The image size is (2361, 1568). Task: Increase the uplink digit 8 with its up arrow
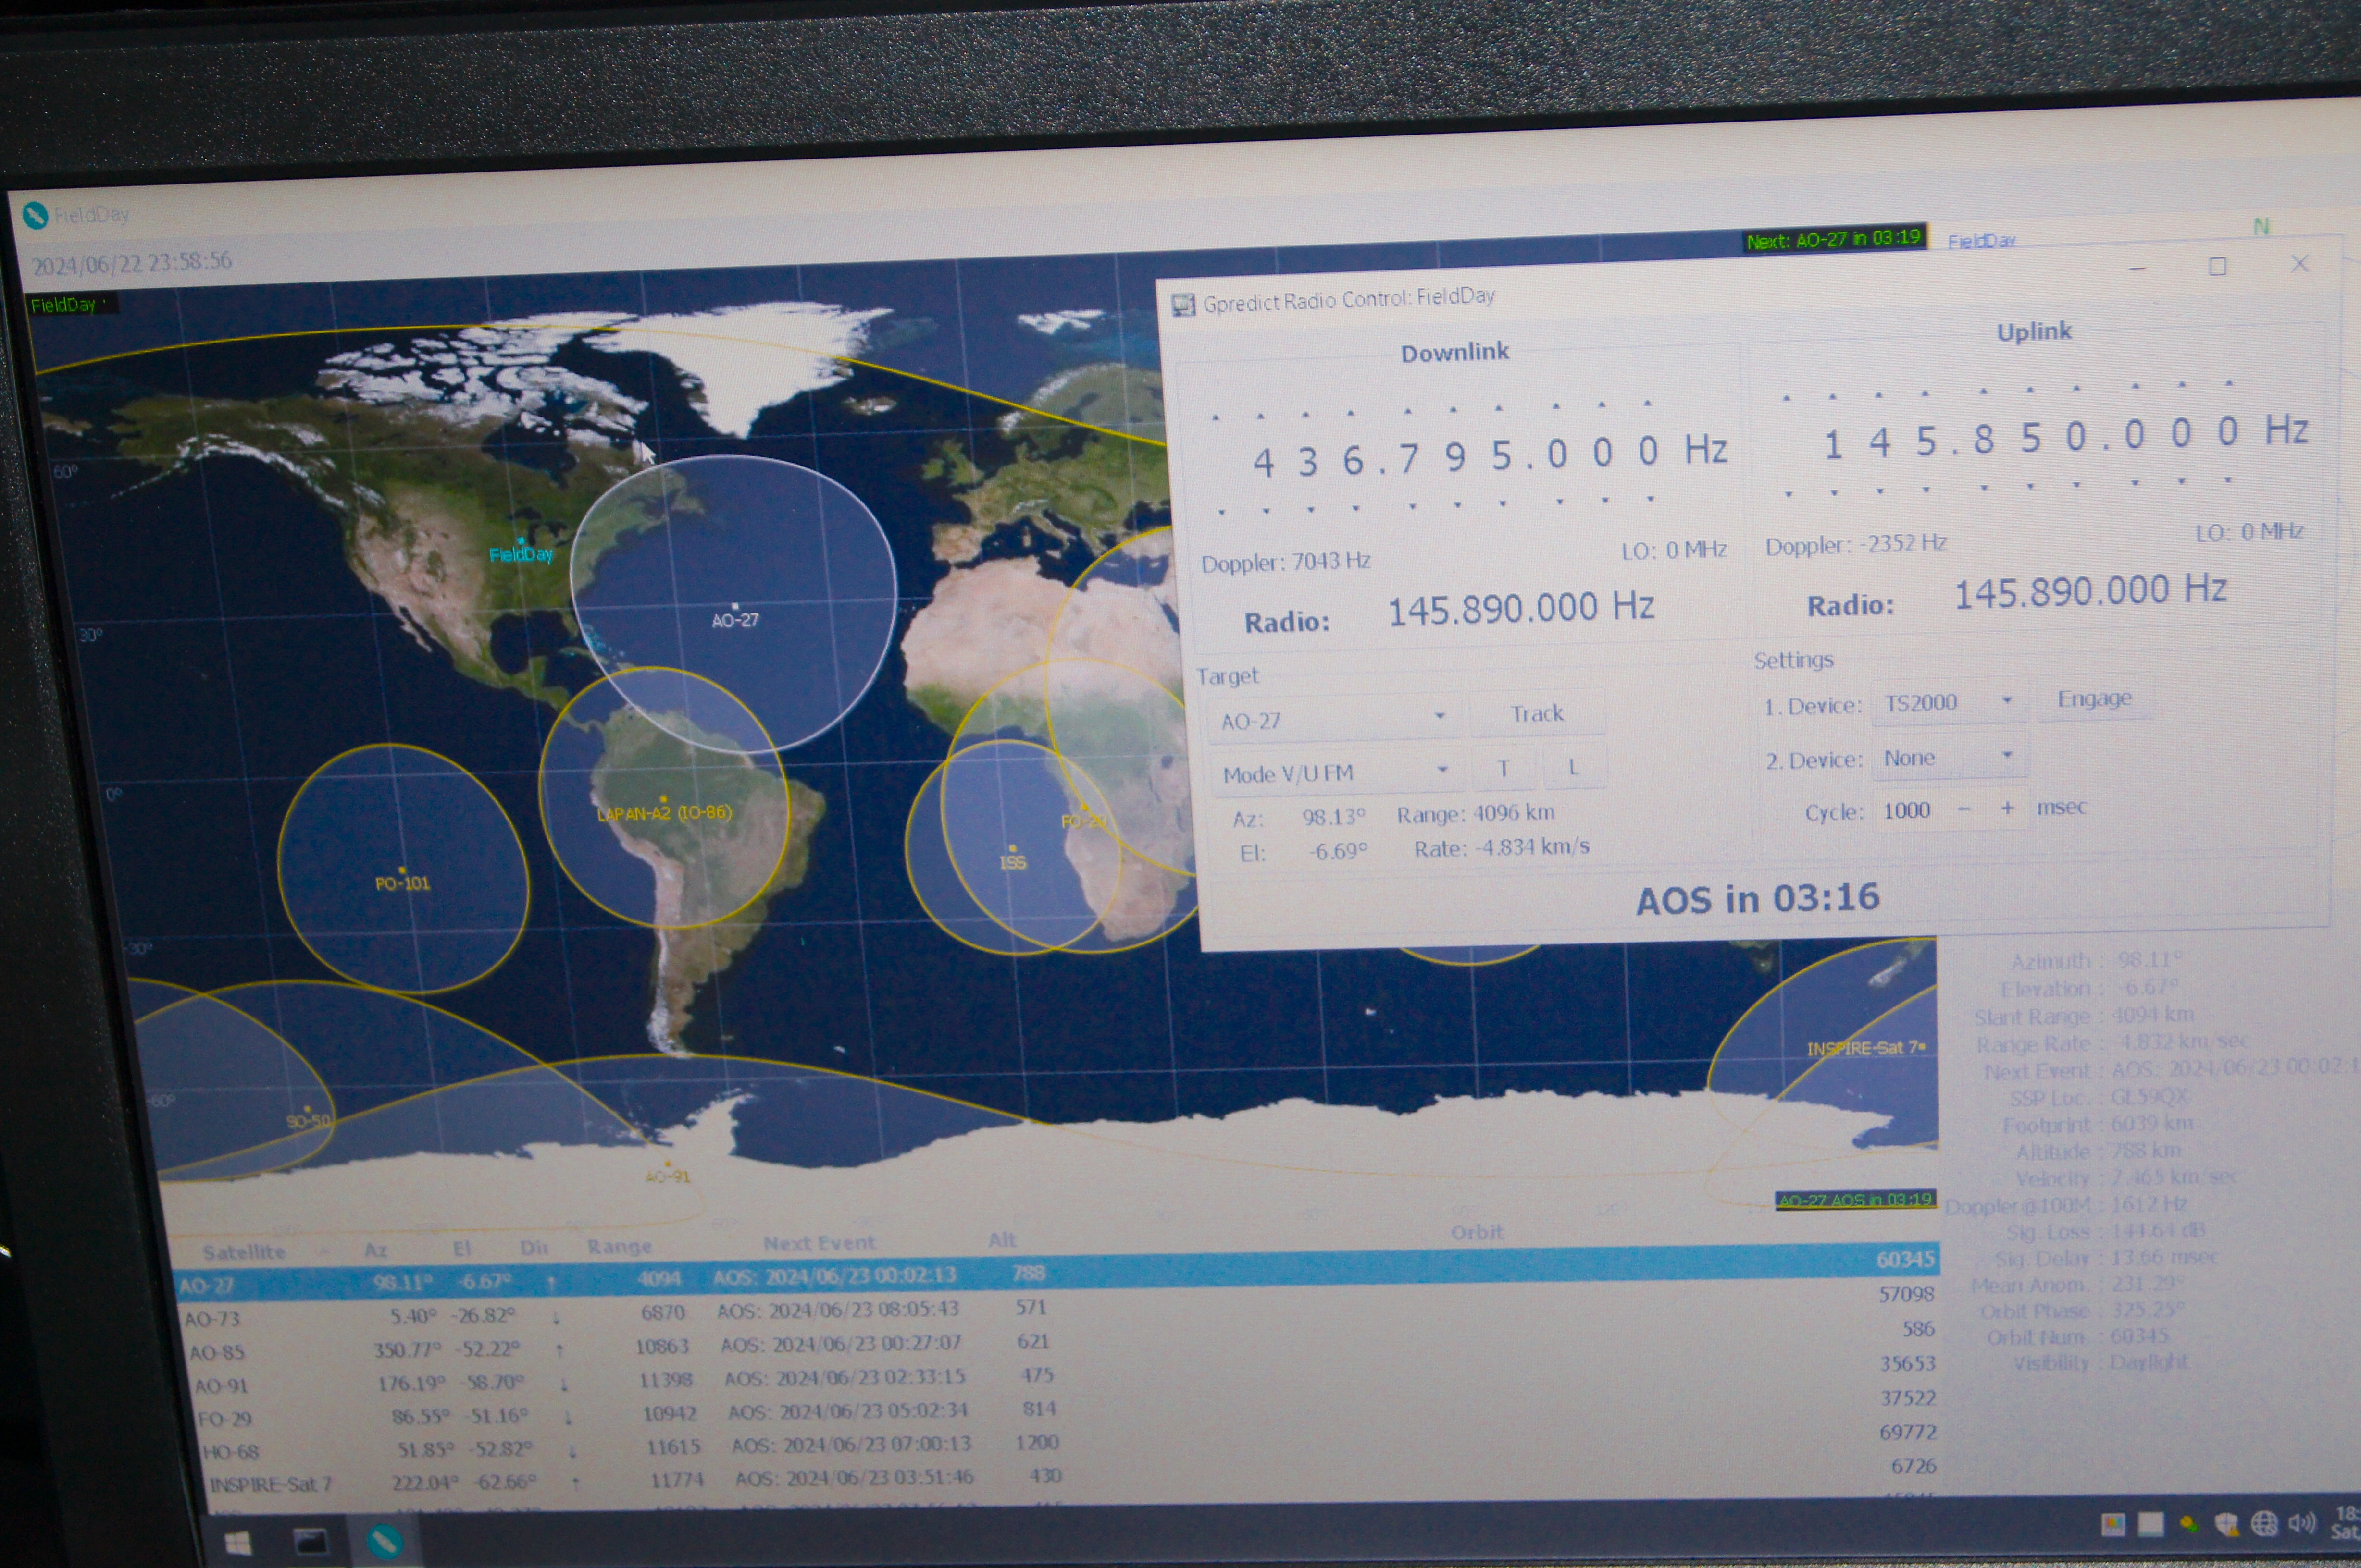1984,390
